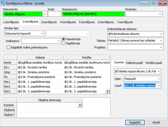Open the 3.kontējums tab
The width and height of the screenshot is (168, 127).
(x=49, y=22)
